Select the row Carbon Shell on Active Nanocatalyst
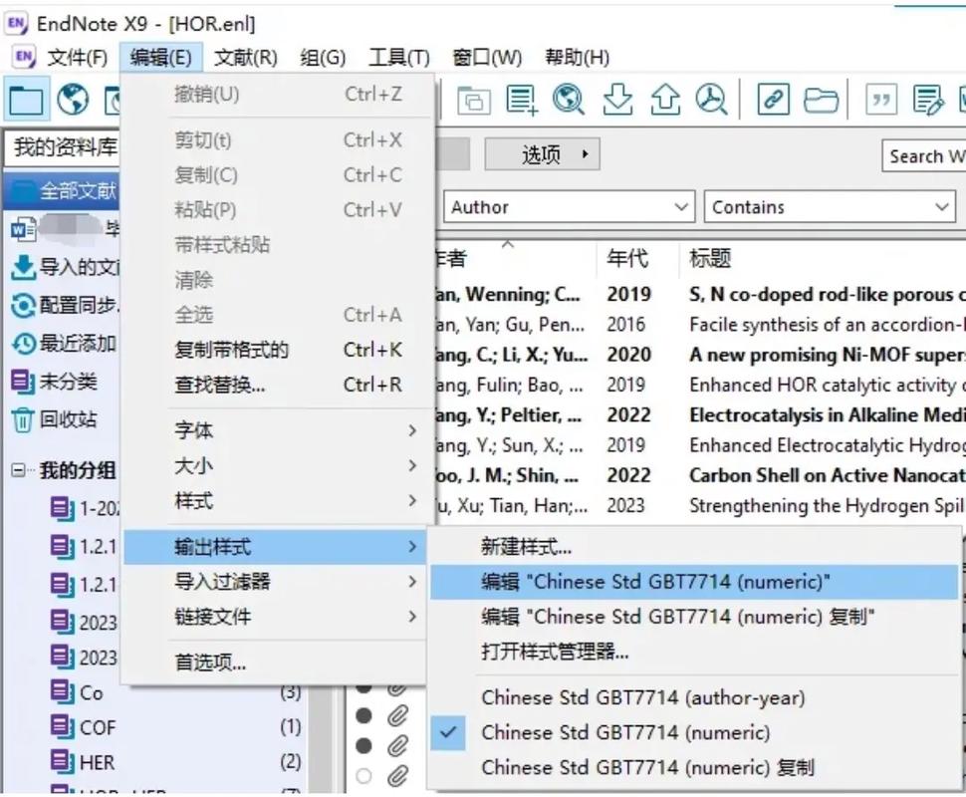This screenshot has height=797, width=966. point(700,476)
